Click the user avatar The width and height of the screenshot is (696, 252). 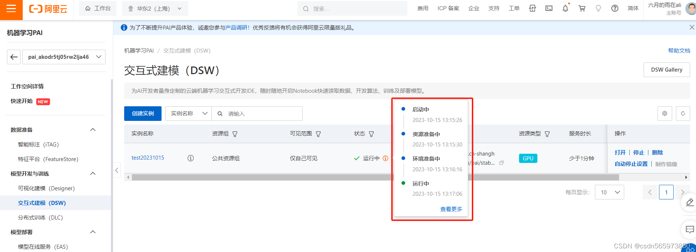[x=691, y=8]
